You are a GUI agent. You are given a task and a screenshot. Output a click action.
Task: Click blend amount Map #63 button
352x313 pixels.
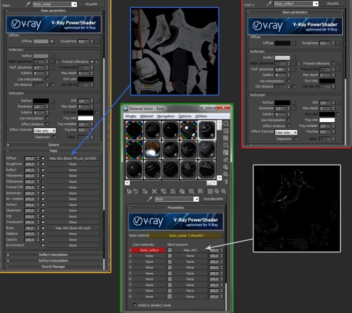190,250
